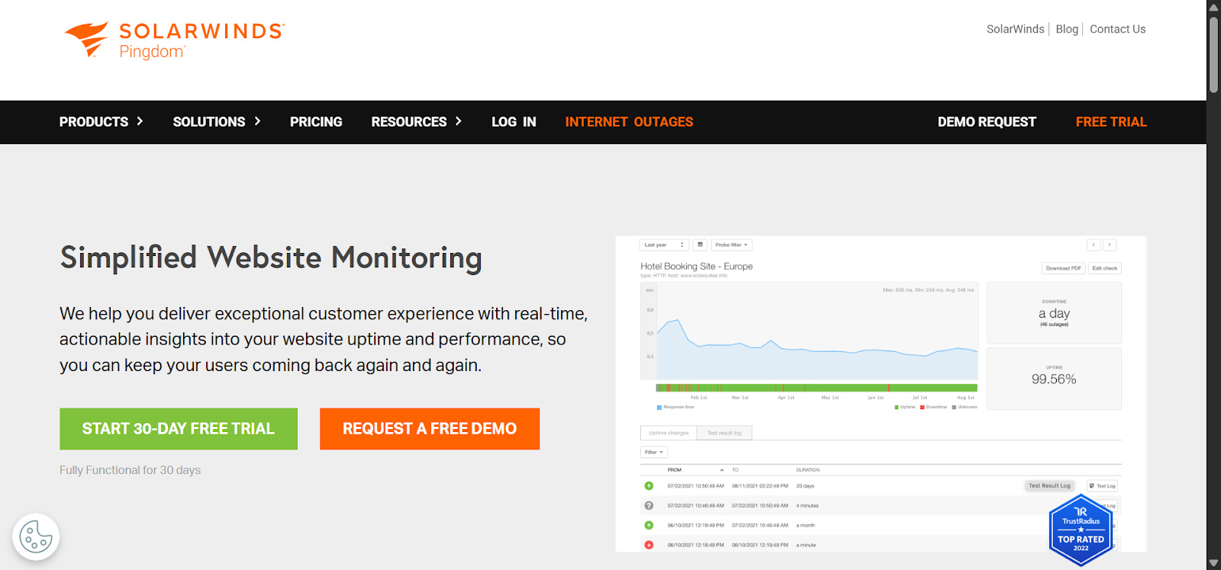This screenshot has height=570, width=1221.
Task: Expand the Resources menu chevron
Action: tap(459, 121)
